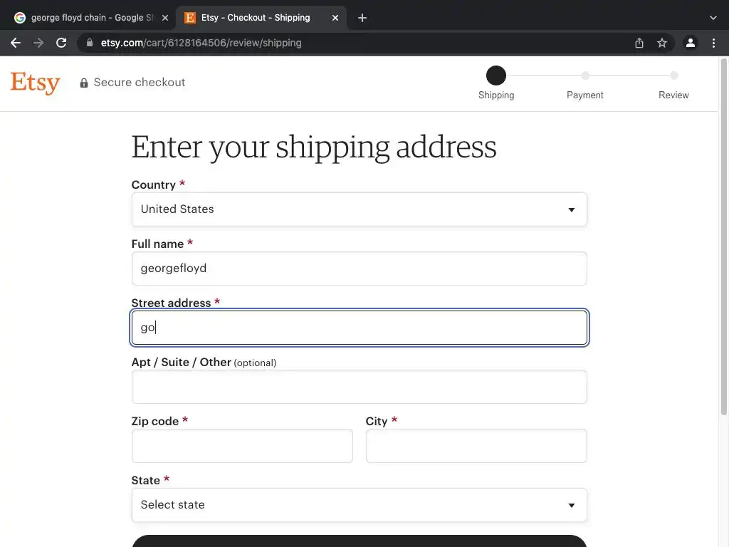Open a new tab with plus icon
This screenshot has width=729, height=547.
pos(362,18)
